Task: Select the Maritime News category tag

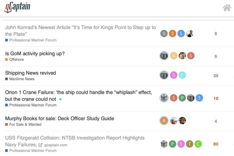Action: coord(22,79)
